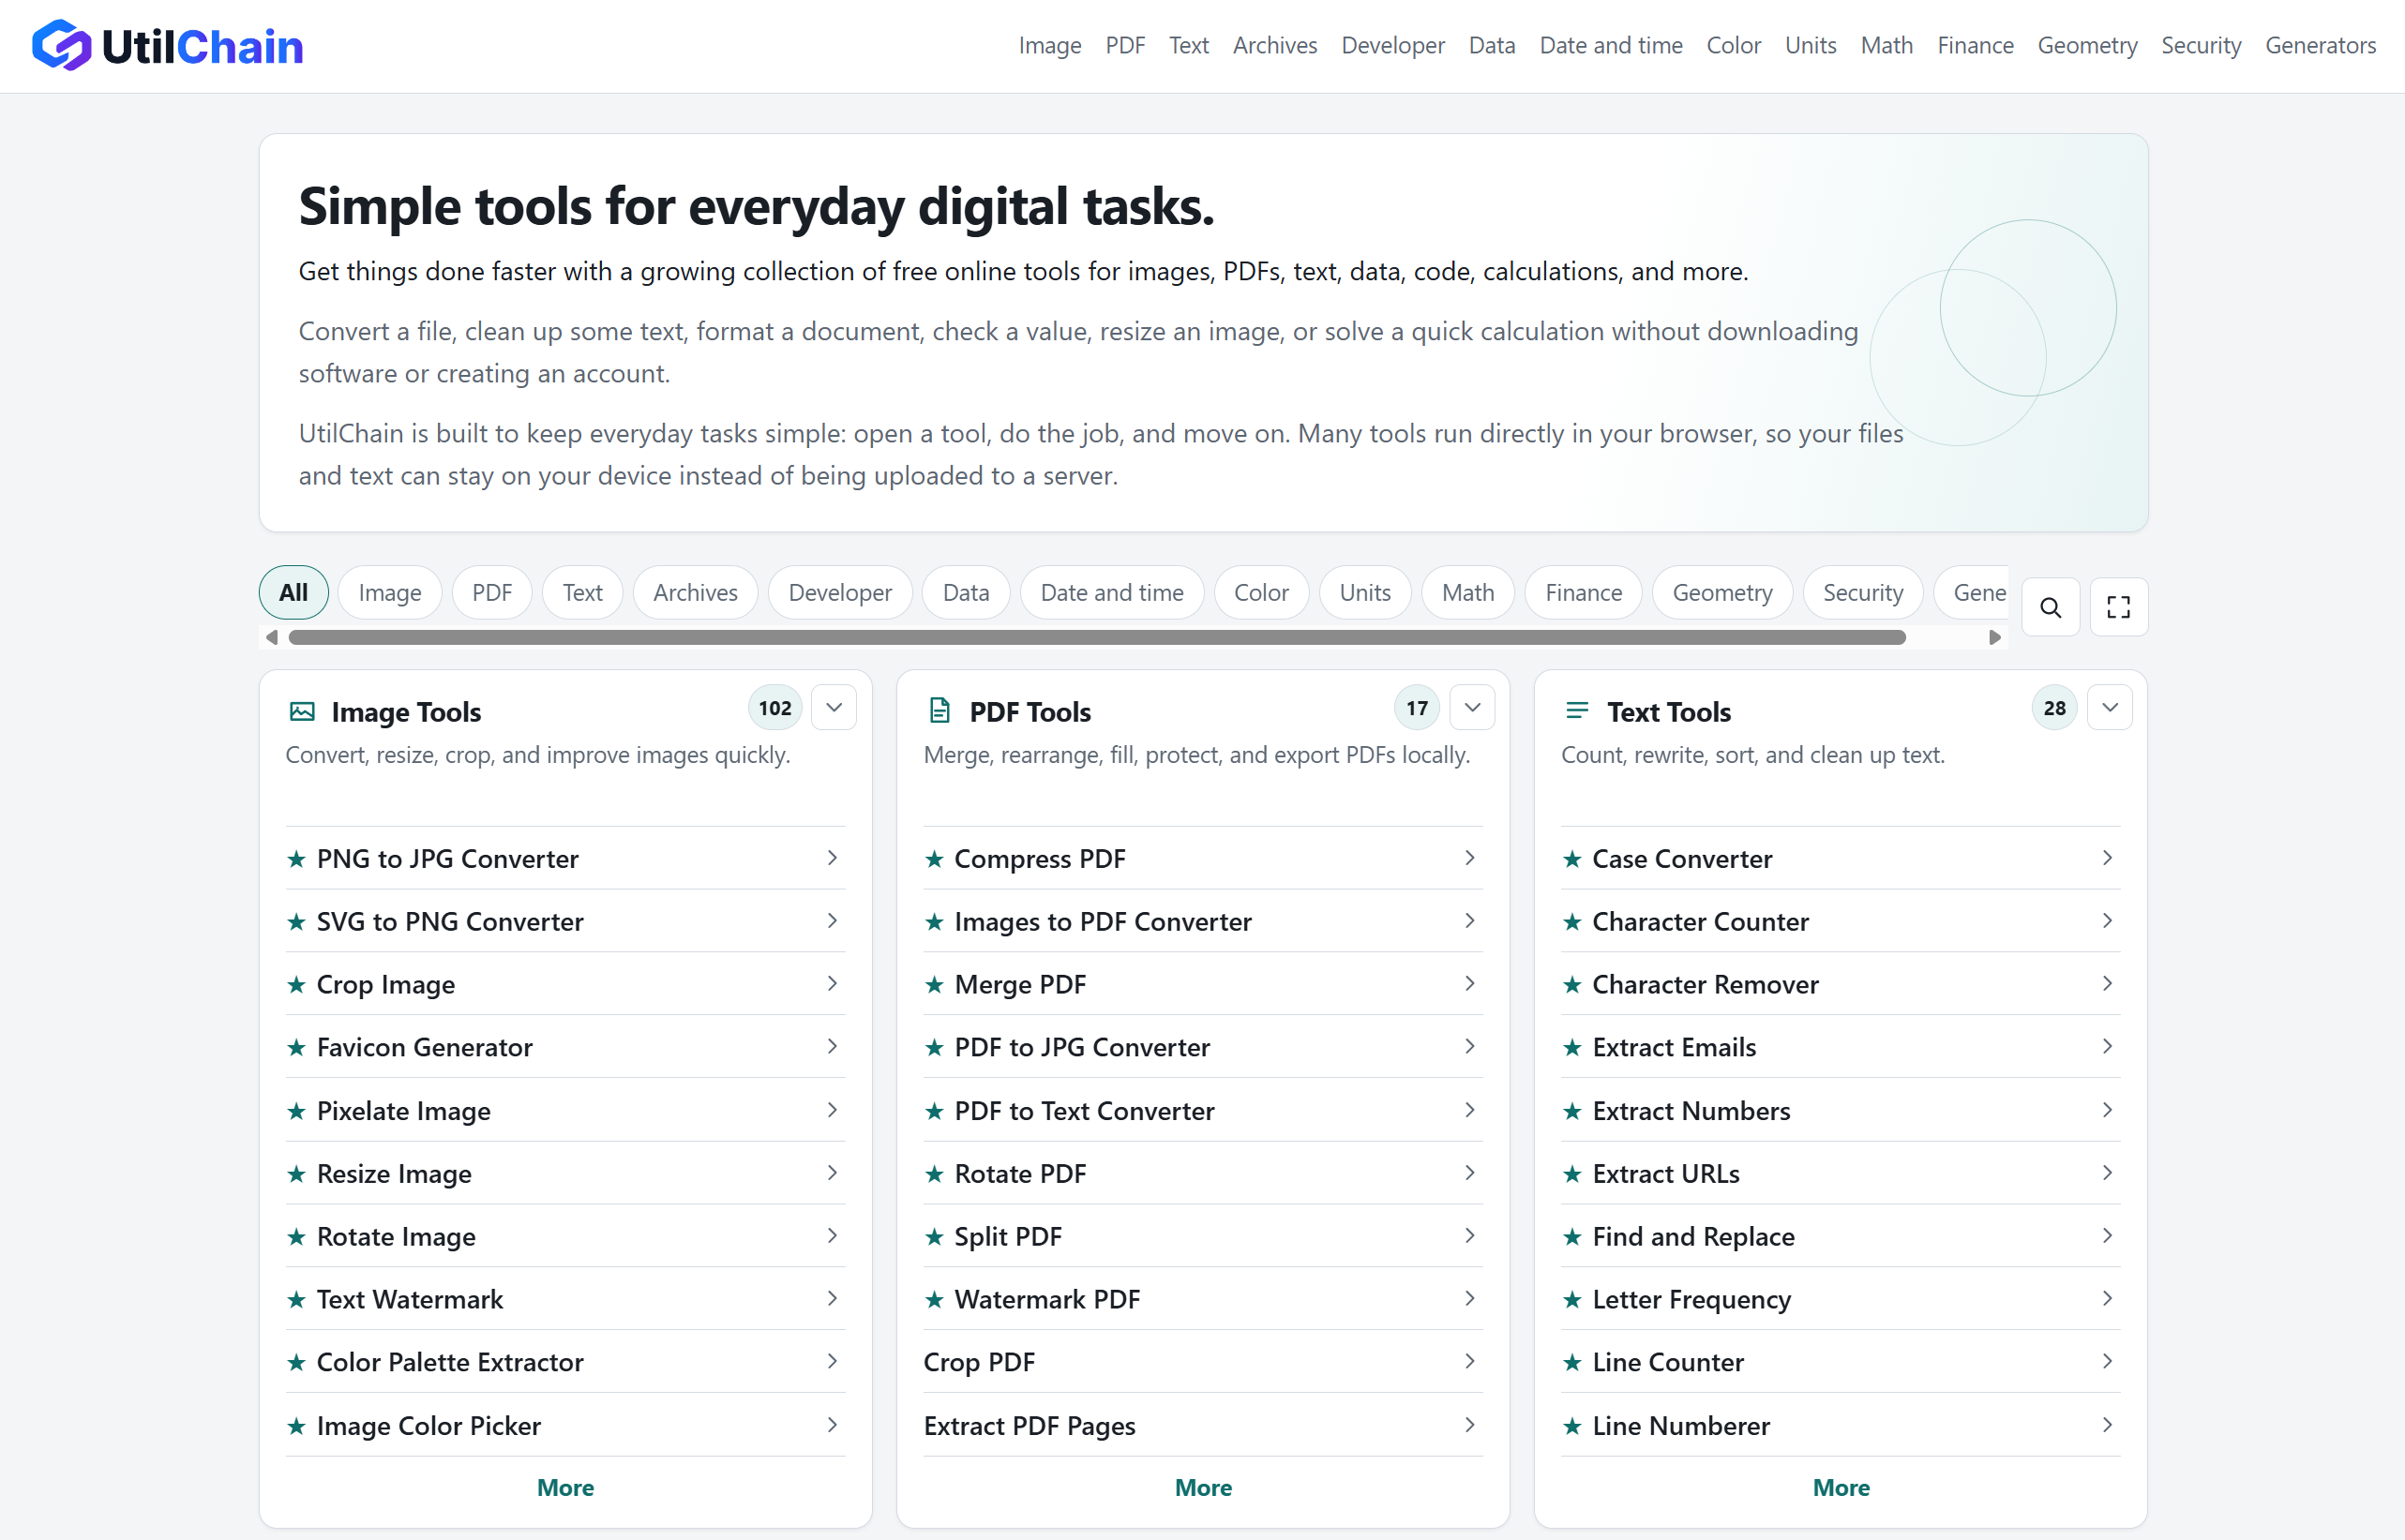Open the Color Palette Extractor tool

(x=565, y=1362)
